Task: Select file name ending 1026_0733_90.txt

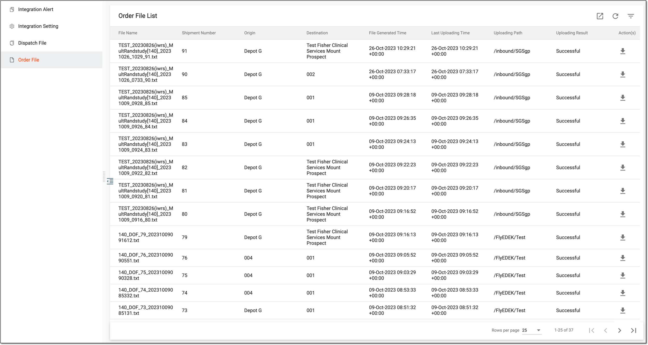Action: pyautogui.click(x=146, y=74)
